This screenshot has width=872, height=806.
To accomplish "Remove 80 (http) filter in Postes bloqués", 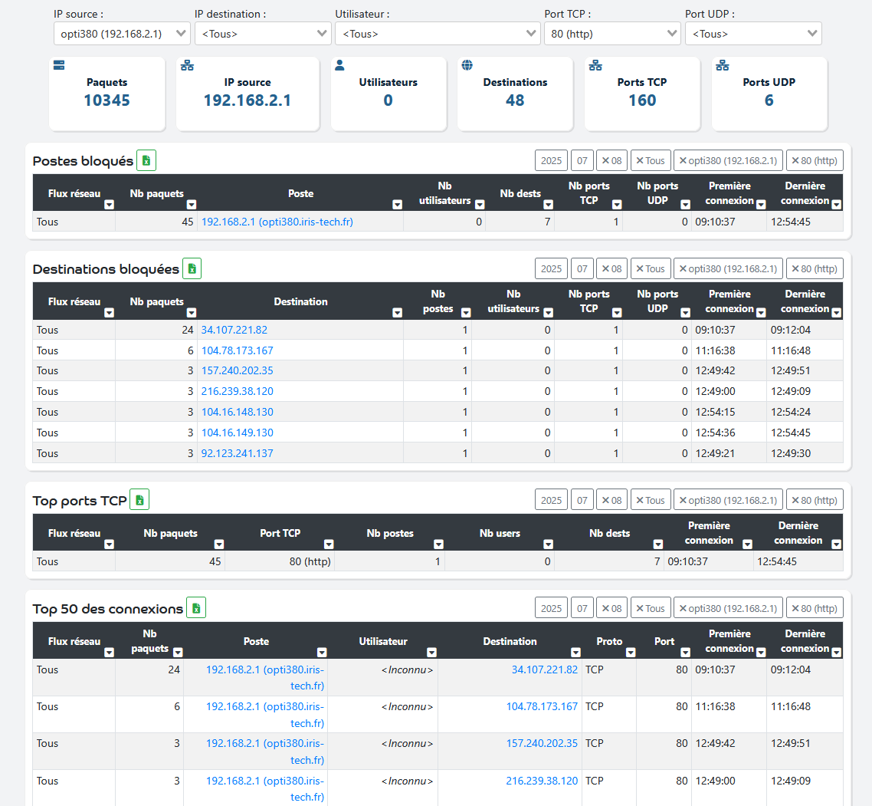I will [x=815, y=160].
